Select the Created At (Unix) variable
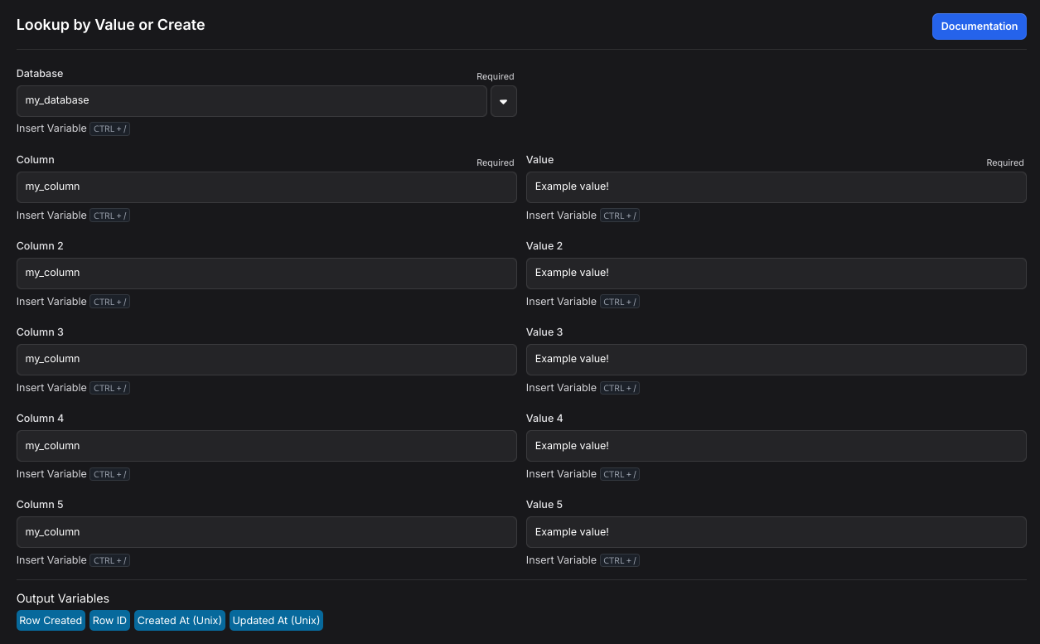This screenshot has height=644, width=1040. pyautogui.click(x=180, y=621)
